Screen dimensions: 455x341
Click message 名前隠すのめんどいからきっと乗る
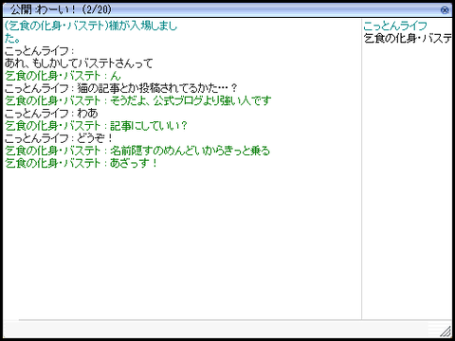point(137,151)
